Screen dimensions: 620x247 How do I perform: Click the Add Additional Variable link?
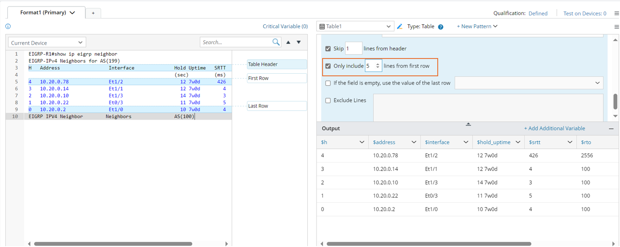pyautogui.click(x=554, y=128)
